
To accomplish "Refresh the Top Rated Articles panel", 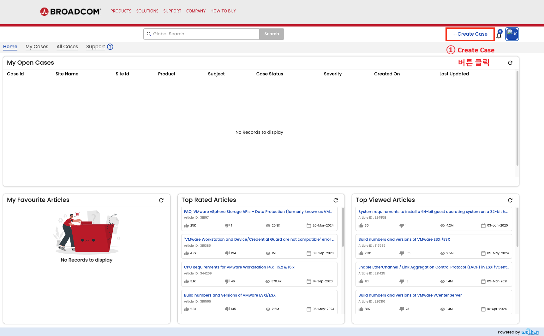I will (x=336, y=200).
